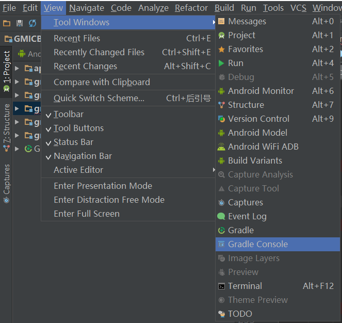342x323 pixels.
Task: Click the TODO icon
Action: 221,314
